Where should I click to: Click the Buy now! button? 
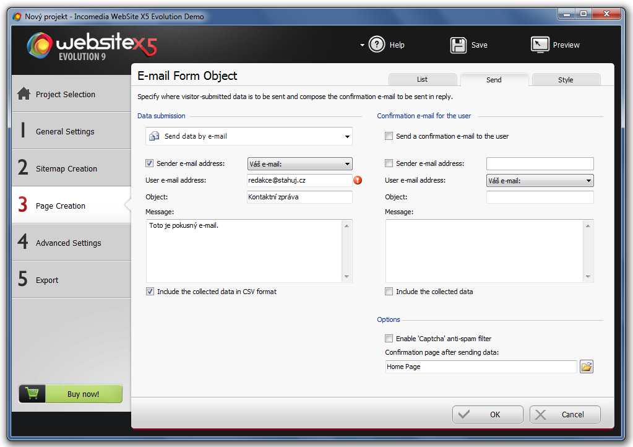pos(71,393)
